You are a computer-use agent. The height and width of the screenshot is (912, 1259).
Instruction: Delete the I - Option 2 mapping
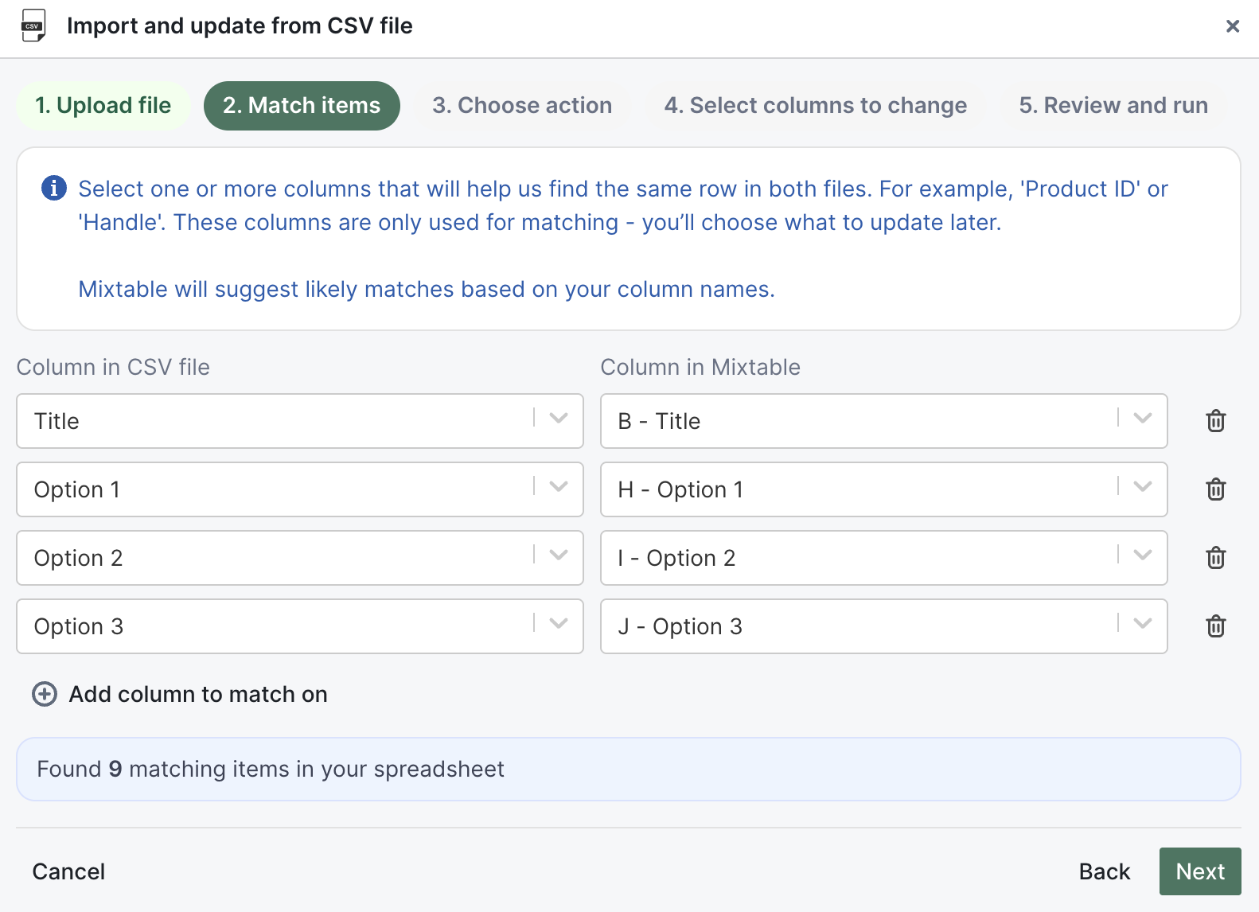tap(1215, 558)
